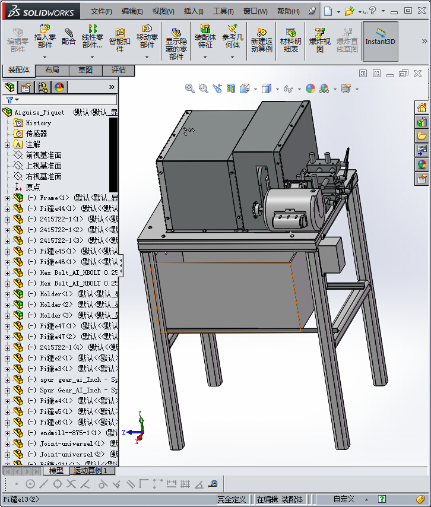Click the Apply Scene icon

click(x=324, y=88)
